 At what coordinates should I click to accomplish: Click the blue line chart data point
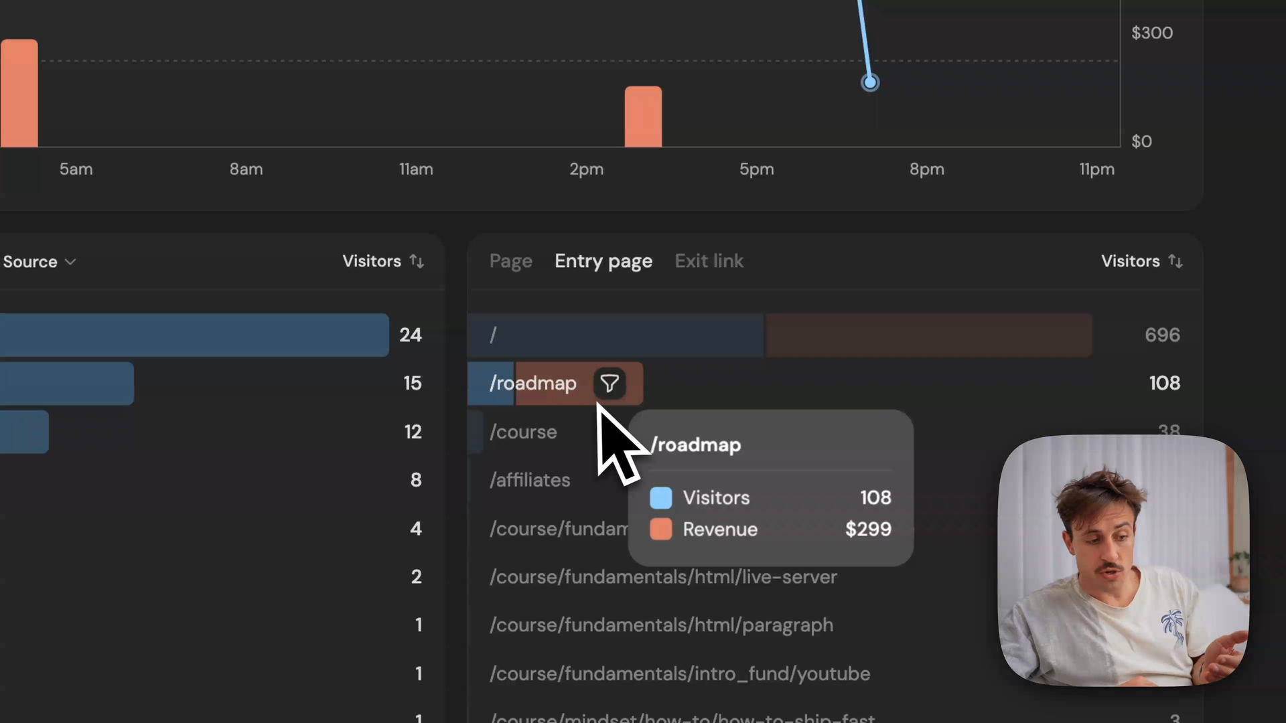tap(869, 82)
